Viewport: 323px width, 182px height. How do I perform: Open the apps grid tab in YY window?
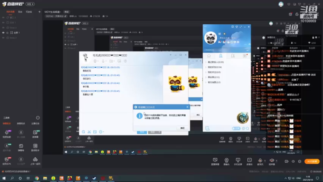pos(245,56)
